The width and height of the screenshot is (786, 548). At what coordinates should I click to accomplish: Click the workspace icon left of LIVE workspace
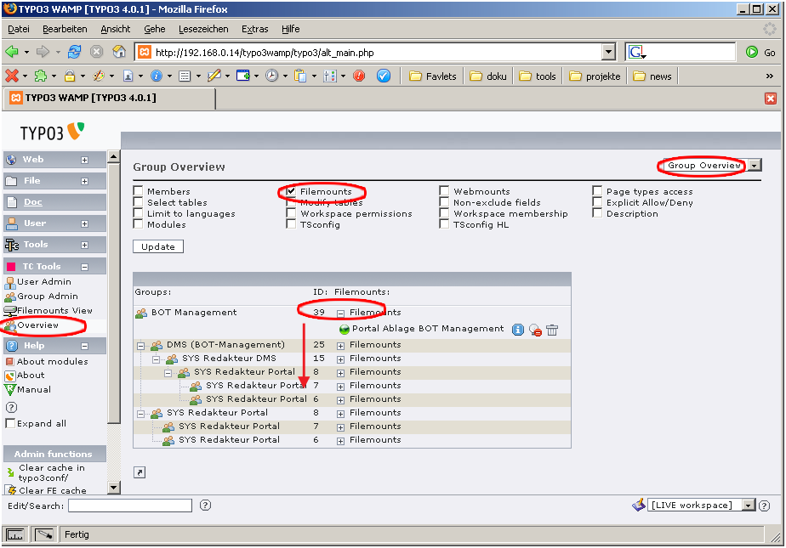[x=639, y=505]
